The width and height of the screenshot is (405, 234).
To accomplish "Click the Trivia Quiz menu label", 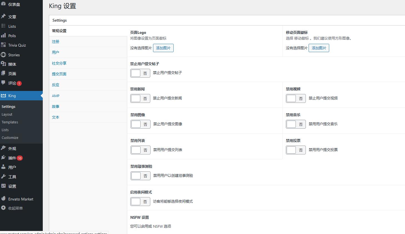I will tap(17, 45).
